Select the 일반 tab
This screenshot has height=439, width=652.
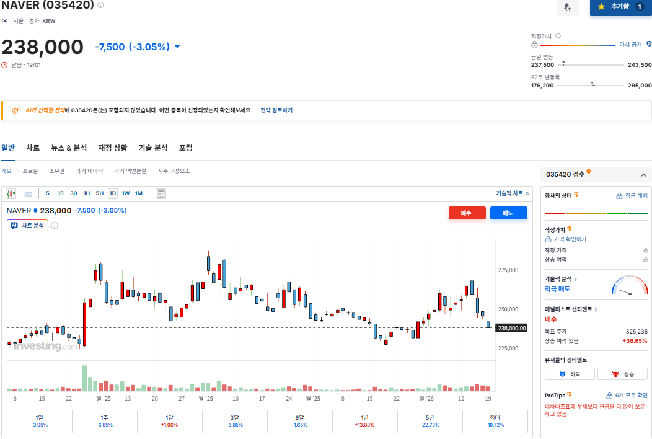[x=8, y=148]
